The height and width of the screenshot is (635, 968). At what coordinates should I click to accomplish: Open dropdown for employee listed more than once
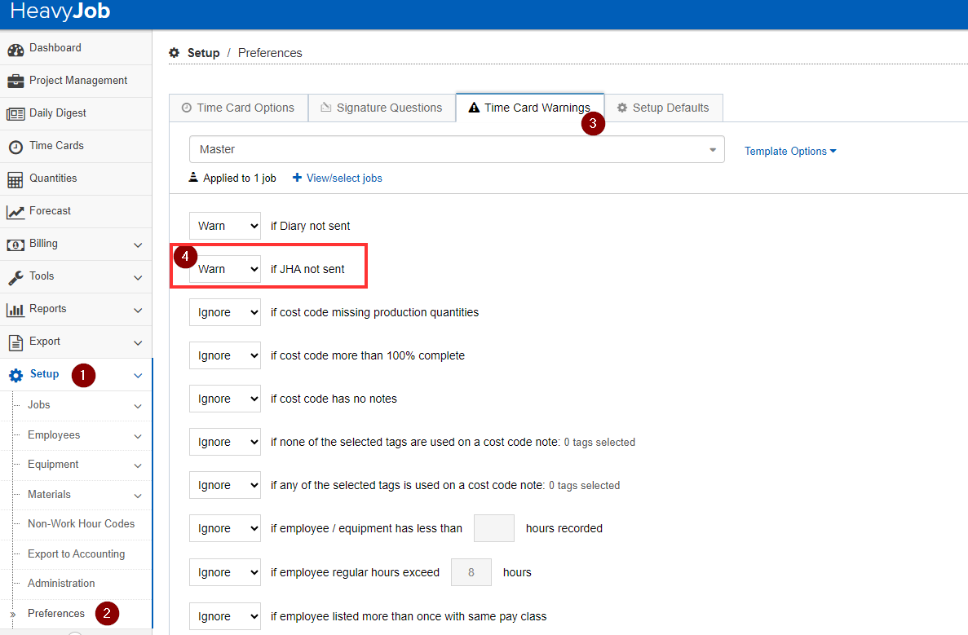click(225, 616)
